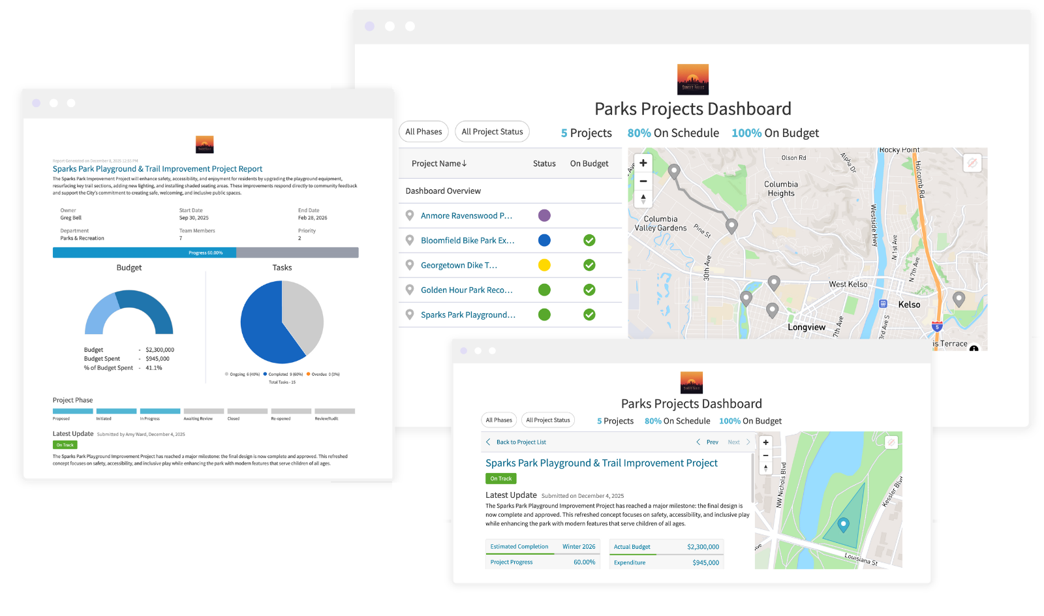Image resolution: width=1044 pixels, height=616 pixels.
Task: Click the location pin beside Anmore Ravenswood
Action: (x=410, y=215)
